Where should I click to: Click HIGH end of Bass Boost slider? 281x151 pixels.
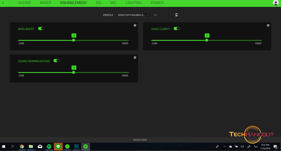[x=125, y=43]
